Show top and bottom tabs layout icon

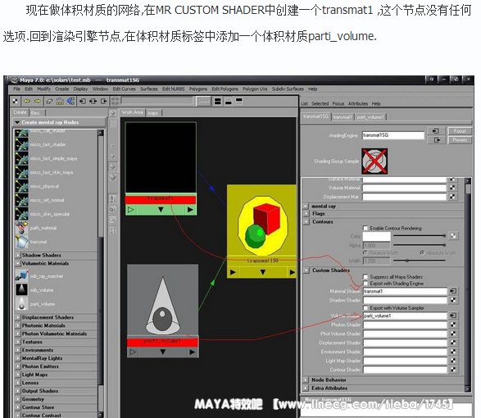pos(218,101)
